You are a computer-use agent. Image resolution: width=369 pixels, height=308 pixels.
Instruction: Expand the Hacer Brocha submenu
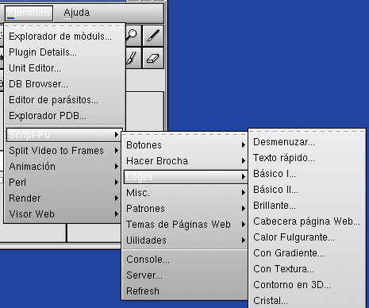click(x=186, y=161)
